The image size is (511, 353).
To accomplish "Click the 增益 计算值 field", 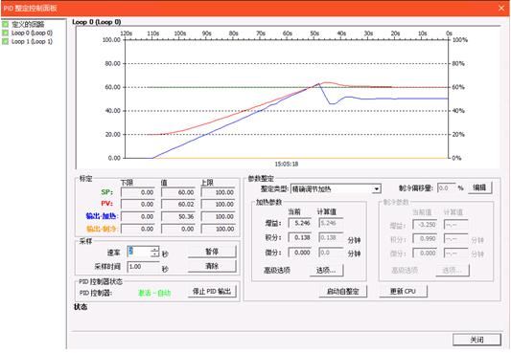I will click(331, 223).
